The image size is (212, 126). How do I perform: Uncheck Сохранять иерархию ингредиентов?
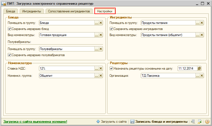click(112, 29)
